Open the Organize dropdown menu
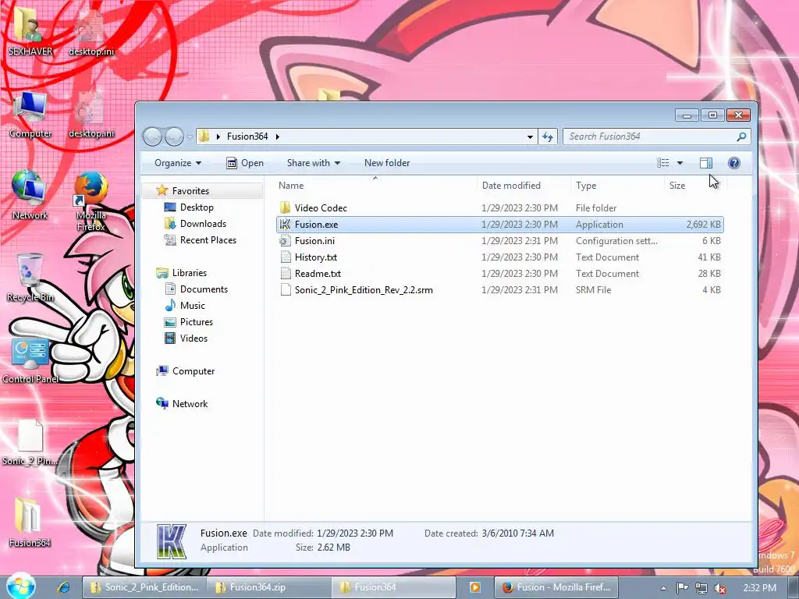799x599 pixels. 178,163
